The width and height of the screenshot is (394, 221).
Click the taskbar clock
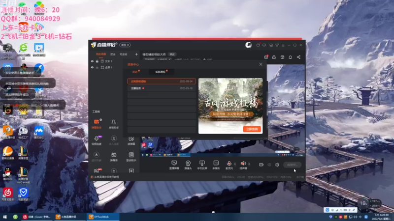[382, 217]
